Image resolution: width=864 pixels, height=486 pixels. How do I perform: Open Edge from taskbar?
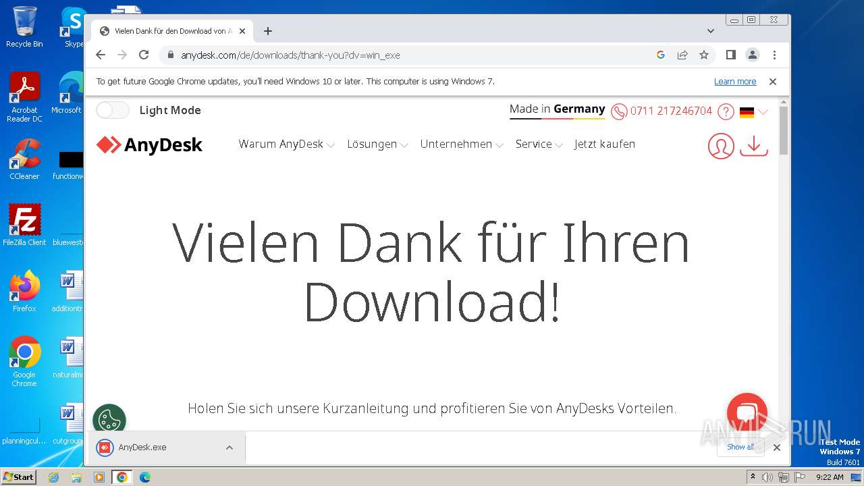[x=145, y=477]
